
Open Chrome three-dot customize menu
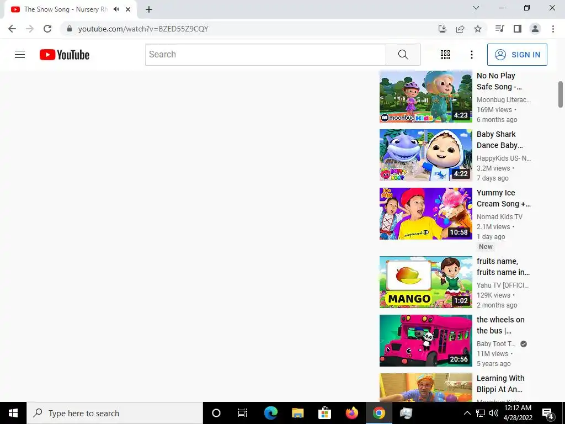pos(553,29)
